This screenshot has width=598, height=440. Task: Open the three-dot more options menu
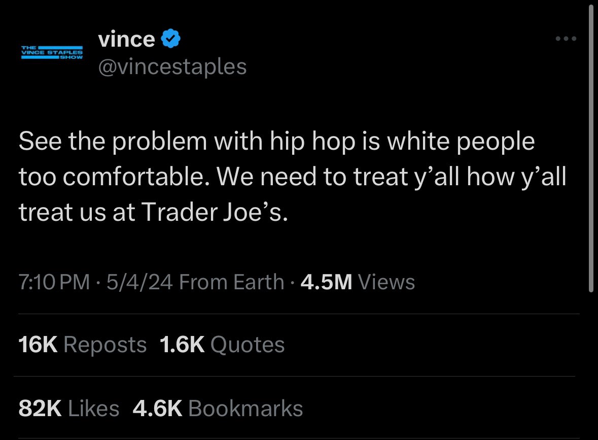pos(566,39)
